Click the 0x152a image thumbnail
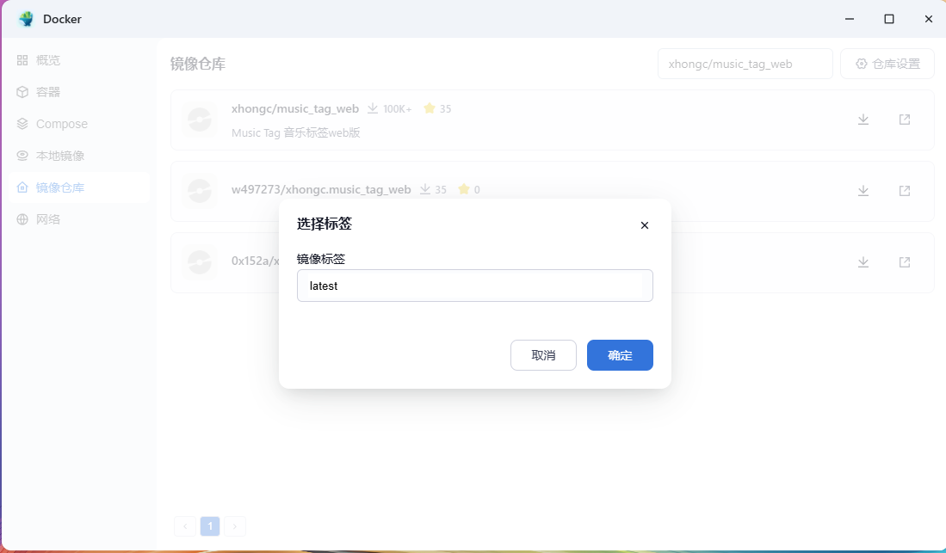946x553 pixels. (200, 261)
